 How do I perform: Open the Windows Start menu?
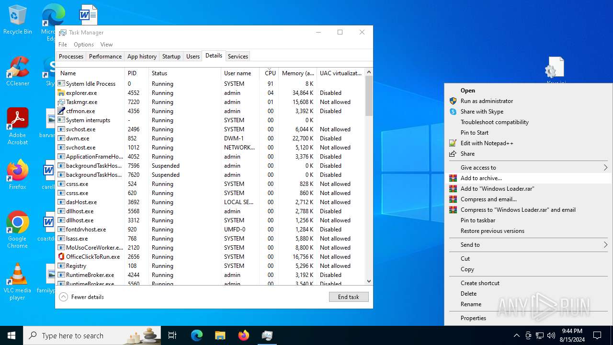[11, 335]
